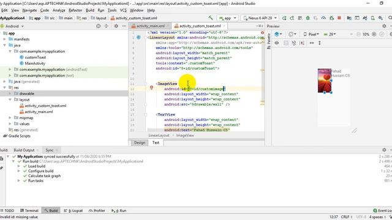Open Project panel settings gear
This screenshot has height=220, width=392.
tap(116, 26)
